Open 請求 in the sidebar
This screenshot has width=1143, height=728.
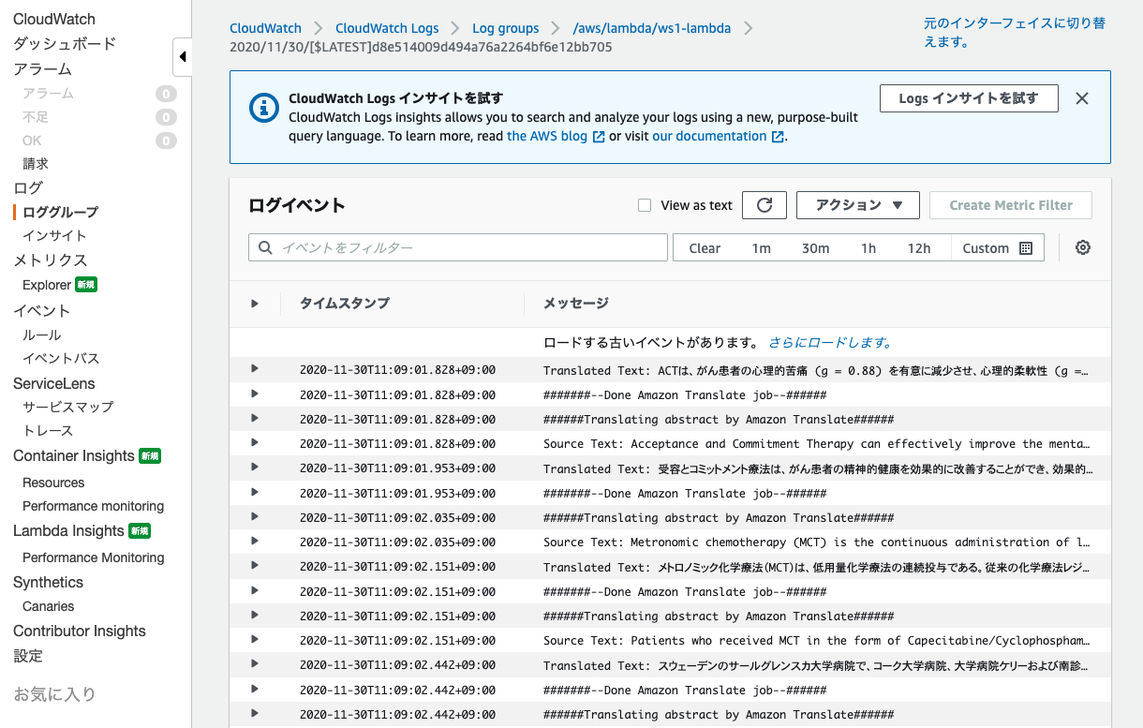[x=36, y=164]
